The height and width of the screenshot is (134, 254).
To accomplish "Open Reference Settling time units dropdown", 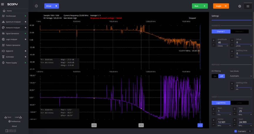I will 244,57.
